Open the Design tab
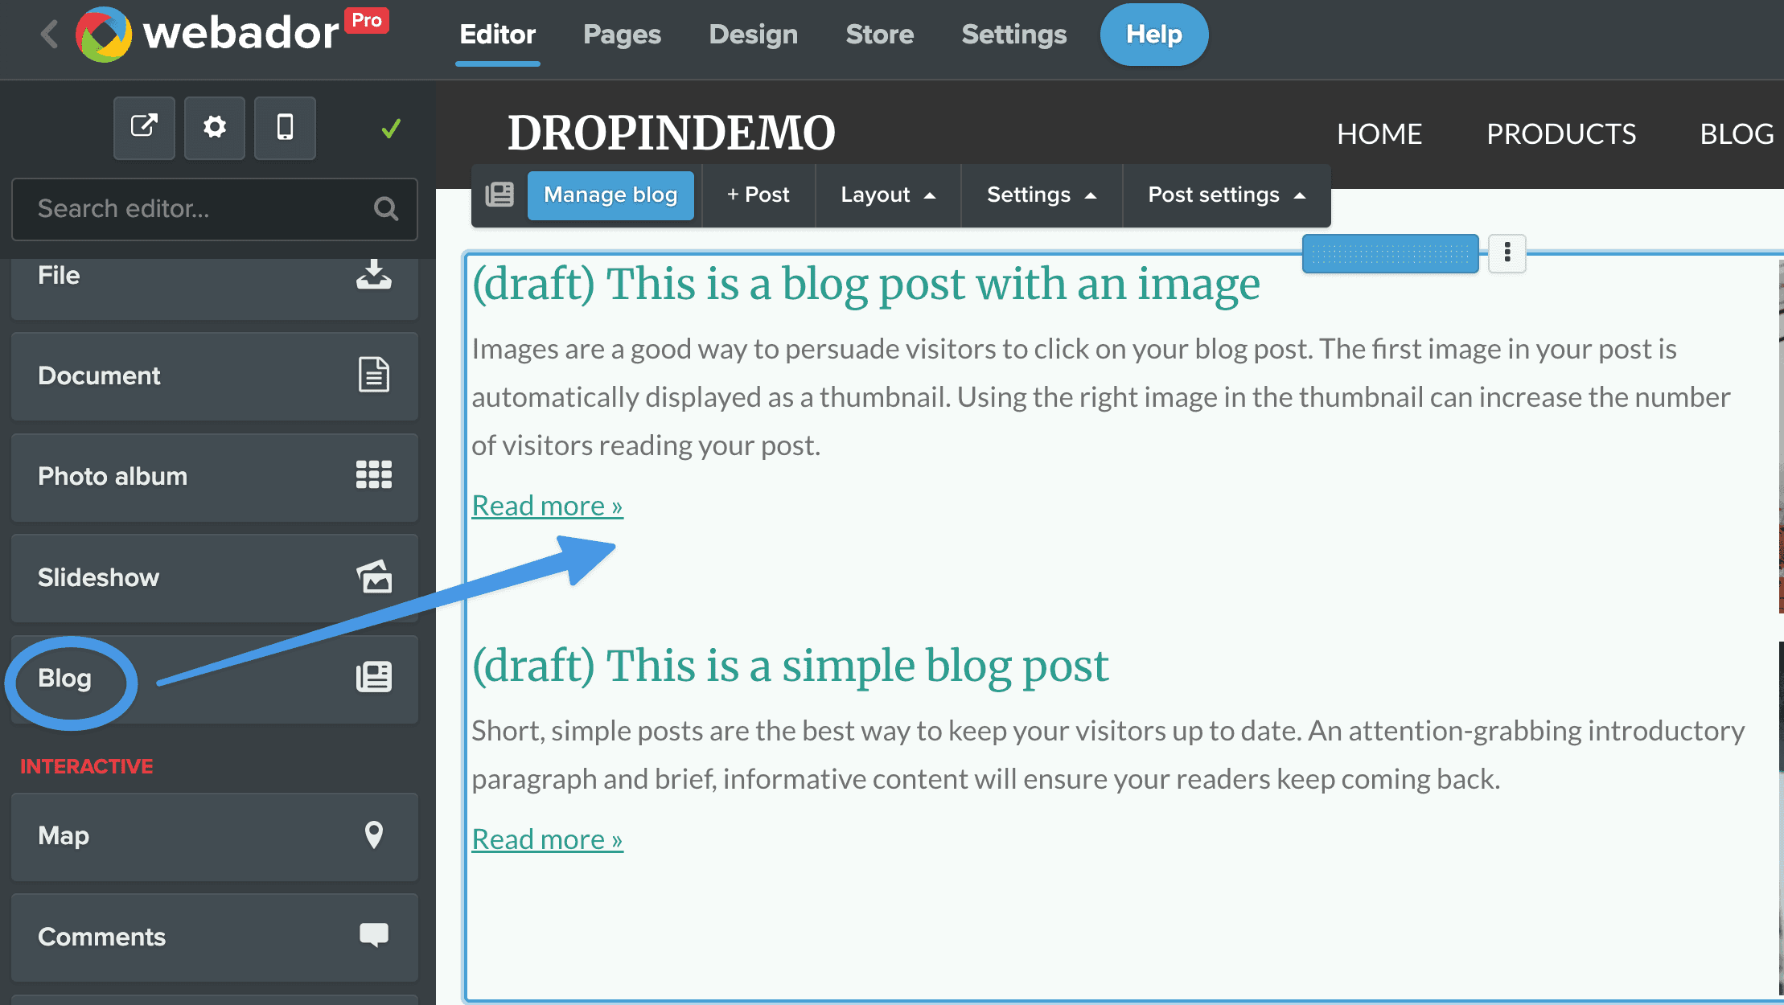Image resolution: width=1784 pixels, height=1005 pixels. pyautogui.click(x=754, y=35)
